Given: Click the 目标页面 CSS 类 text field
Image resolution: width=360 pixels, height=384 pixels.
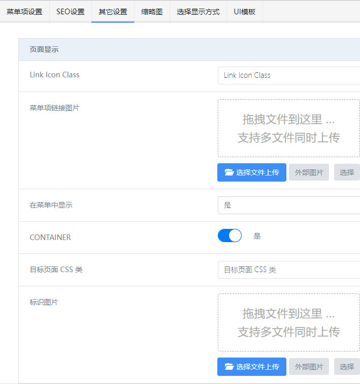Looking at the screenshot, I should click(288, 270).
